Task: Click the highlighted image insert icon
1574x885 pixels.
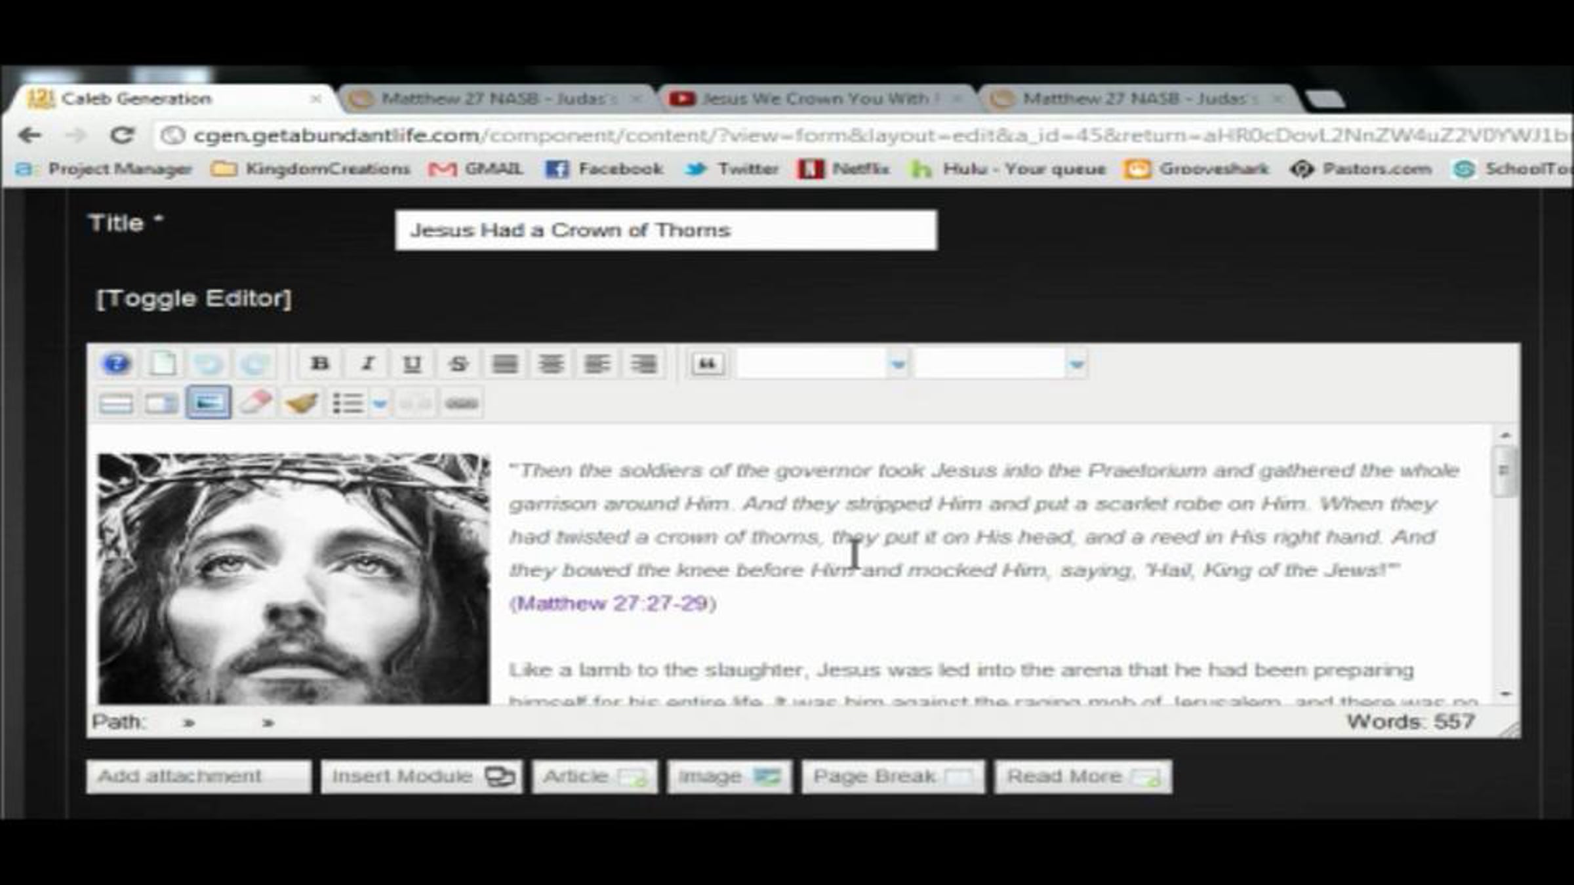Action: pyautogui.click(x=208, y=403)
